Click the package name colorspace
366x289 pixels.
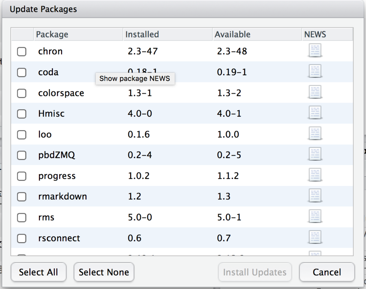pyautogui.click(x=61, y=93)
